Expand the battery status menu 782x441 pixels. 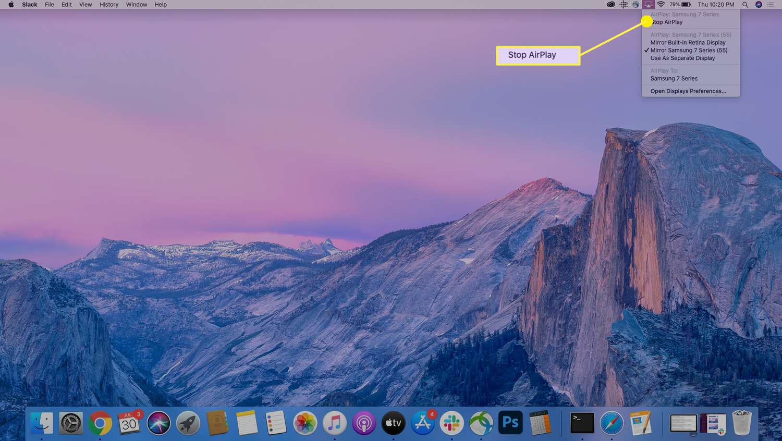pos(686,5)
